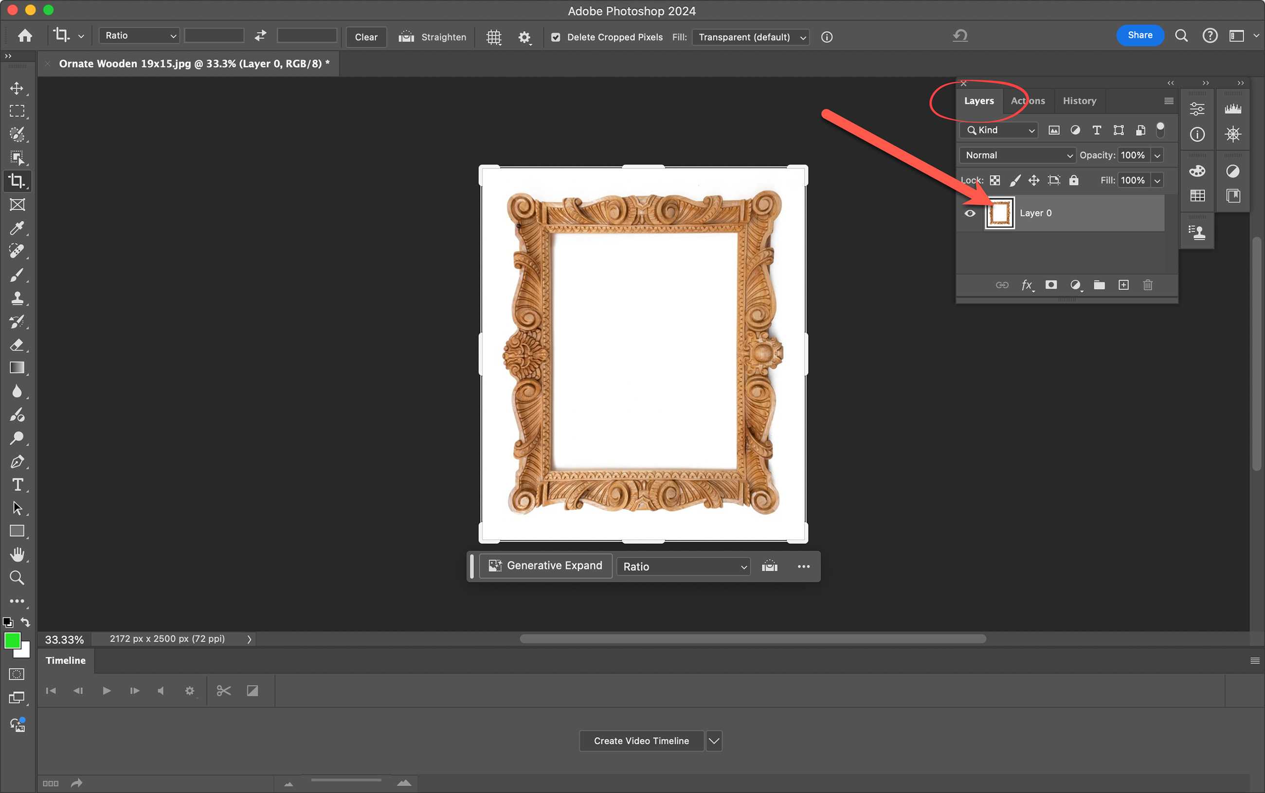The height and width of the screenshot is (793, 1265).
Task: Click the Generative Expand button
Action: [545, 566]
